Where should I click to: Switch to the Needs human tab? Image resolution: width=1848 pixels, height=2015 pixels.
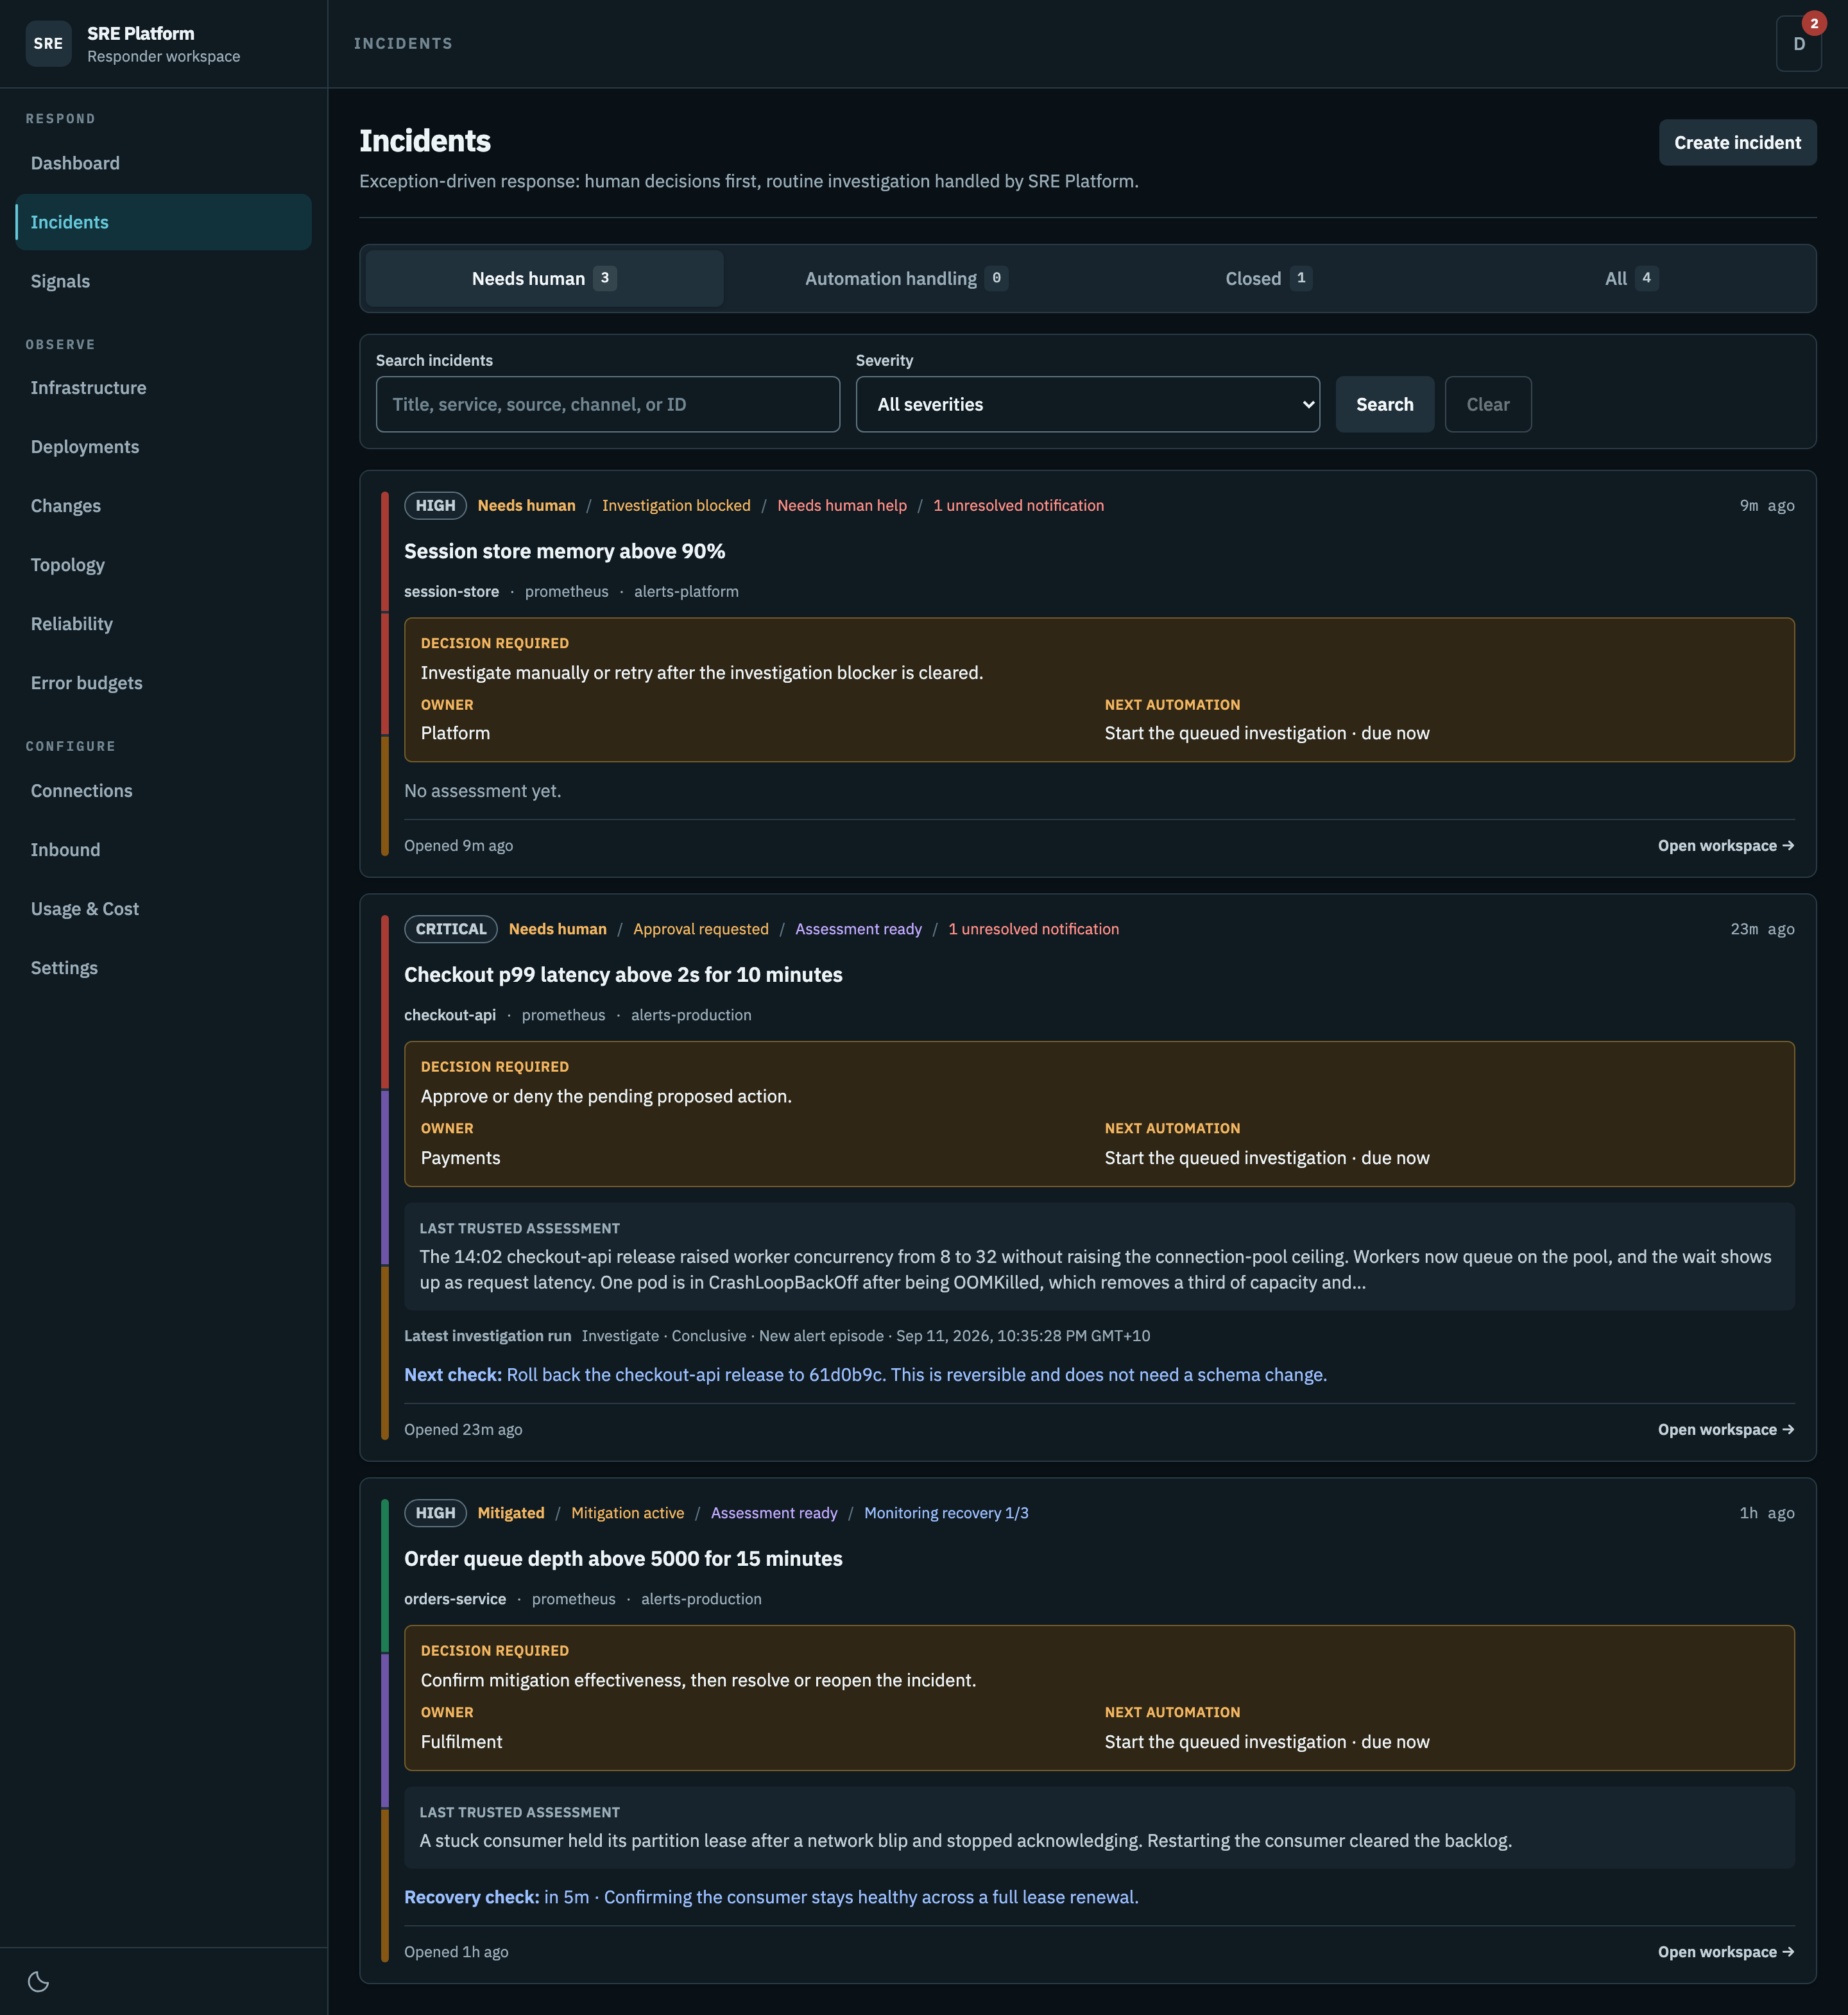point(544,279)
